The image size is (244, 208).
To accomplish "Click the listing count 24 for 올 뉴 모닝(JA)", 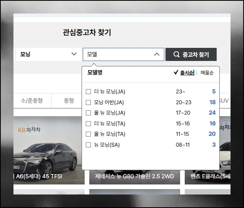I will pyautogui.click(x=212, y=113).
